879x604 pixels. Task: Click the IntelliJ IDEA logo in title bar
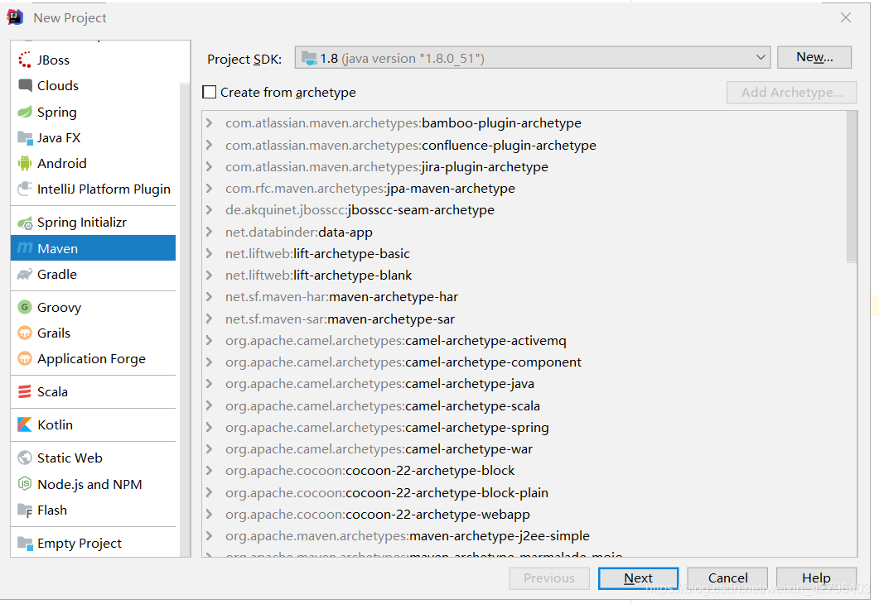click(15, 17)
